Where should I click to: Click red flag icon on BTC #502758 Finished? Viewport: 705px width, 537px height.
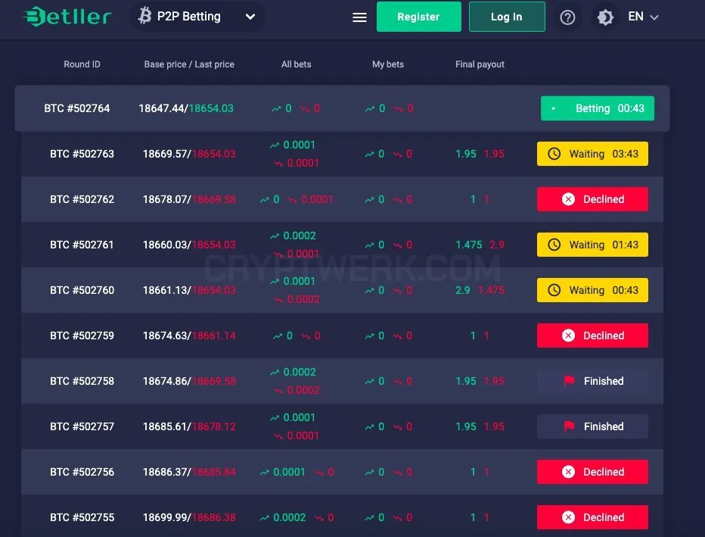point(569,381)
